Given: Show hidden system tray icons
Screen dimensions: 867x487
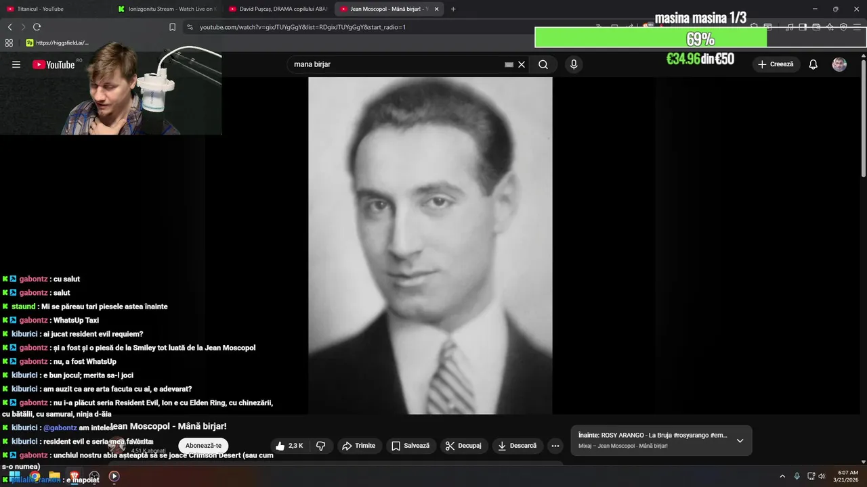Looking at the screenshot, I should [782, 476].
